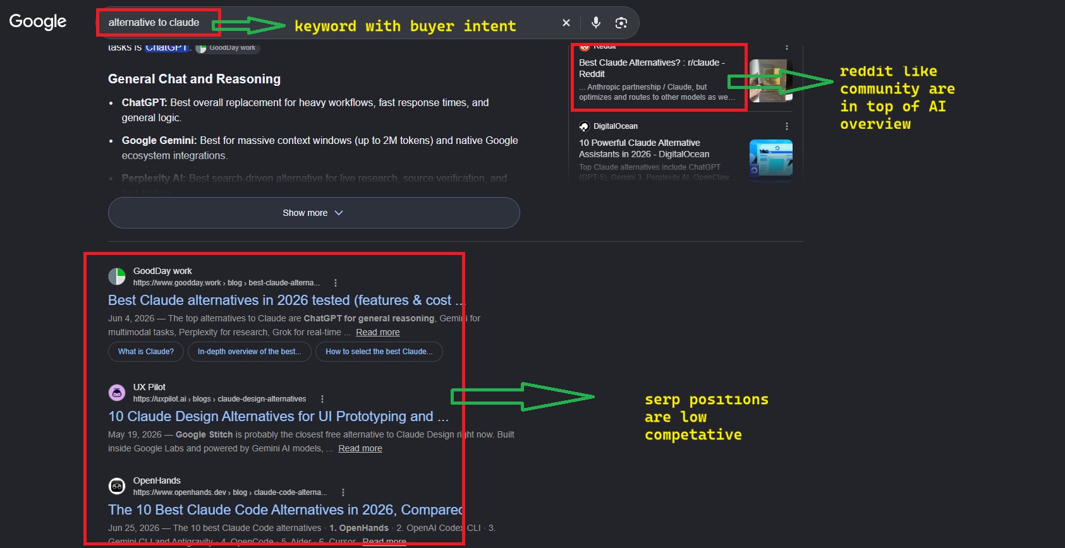
Task: Open the GoodDay work source chip
Action: pyautogui.click(x=227, y=48)
